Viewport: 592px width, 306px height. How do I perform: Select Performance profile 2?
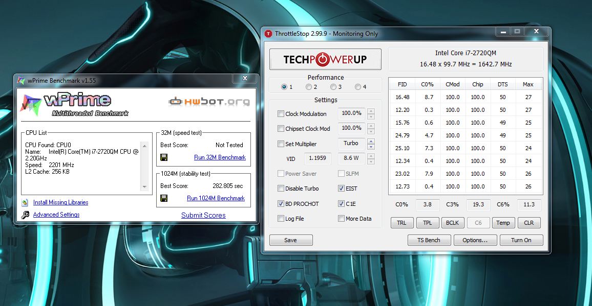tap(309, 87)
